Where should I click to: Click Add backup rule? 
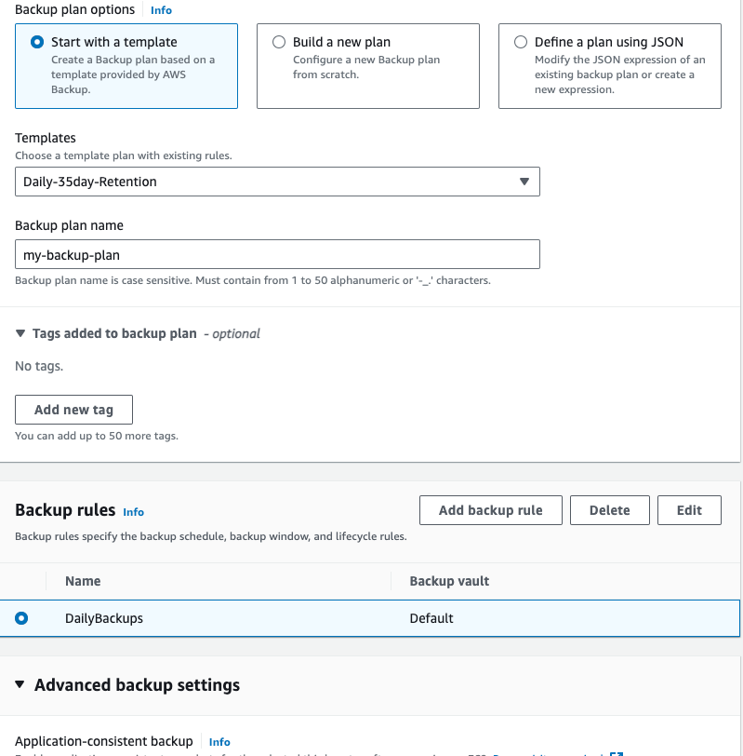coord(490,509)
